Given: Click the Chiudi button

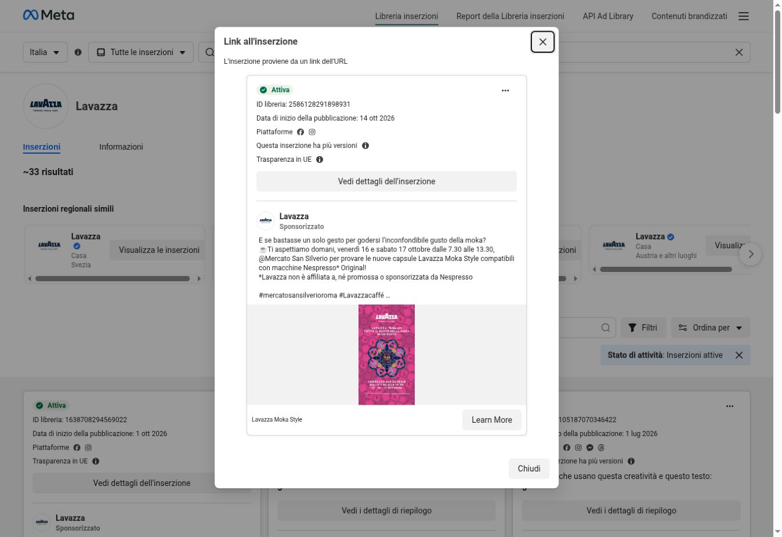Looking at the screenshot, I should tap(529, 469).
